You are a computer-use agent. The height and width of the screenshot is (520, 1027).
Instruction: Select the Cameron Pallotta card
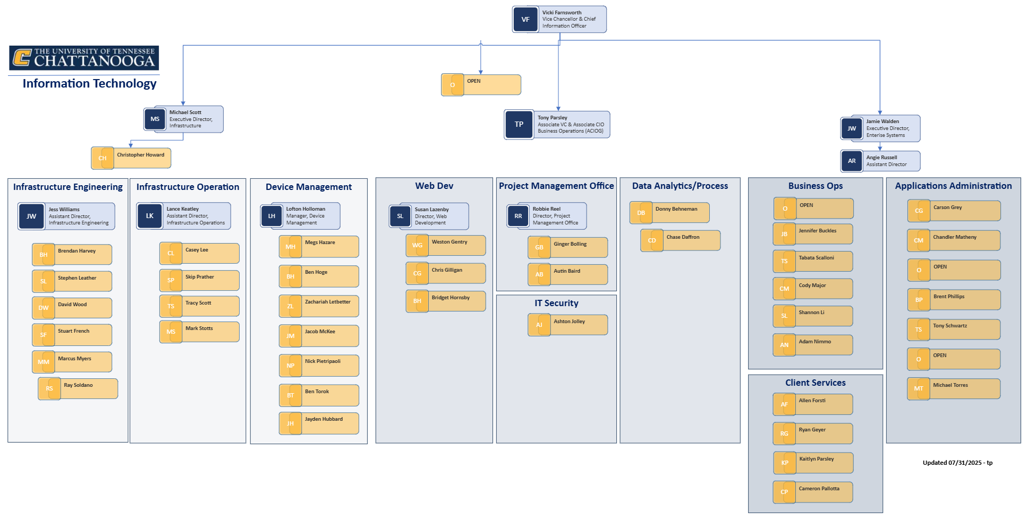click(x=813, y=492)
